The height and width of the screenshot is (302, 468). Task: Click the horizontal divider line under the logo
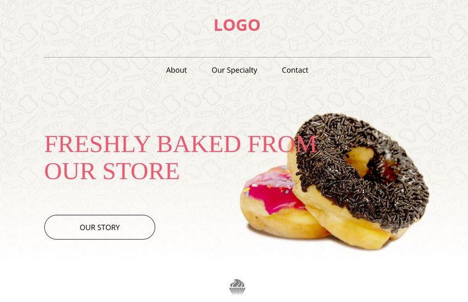tap(237, 57)
